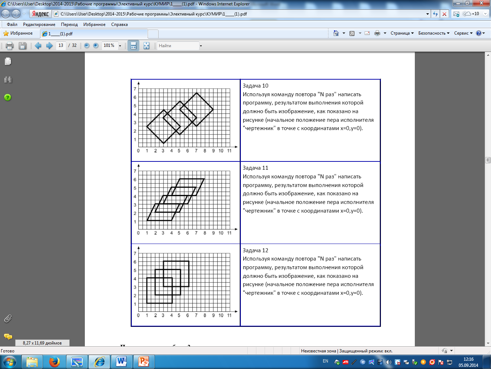Open the binoculars search panel
This screenshot has width=491, height=369.
pyautogui.click(x=8, y=80)
